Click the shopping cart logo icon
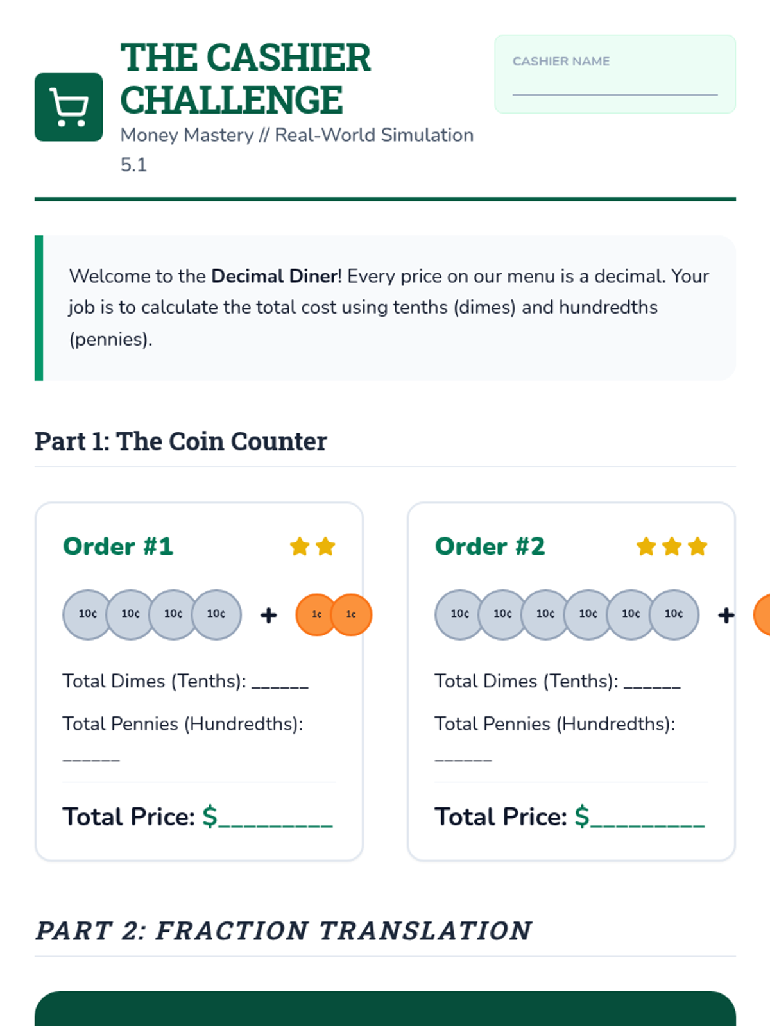 click(69, 107)
